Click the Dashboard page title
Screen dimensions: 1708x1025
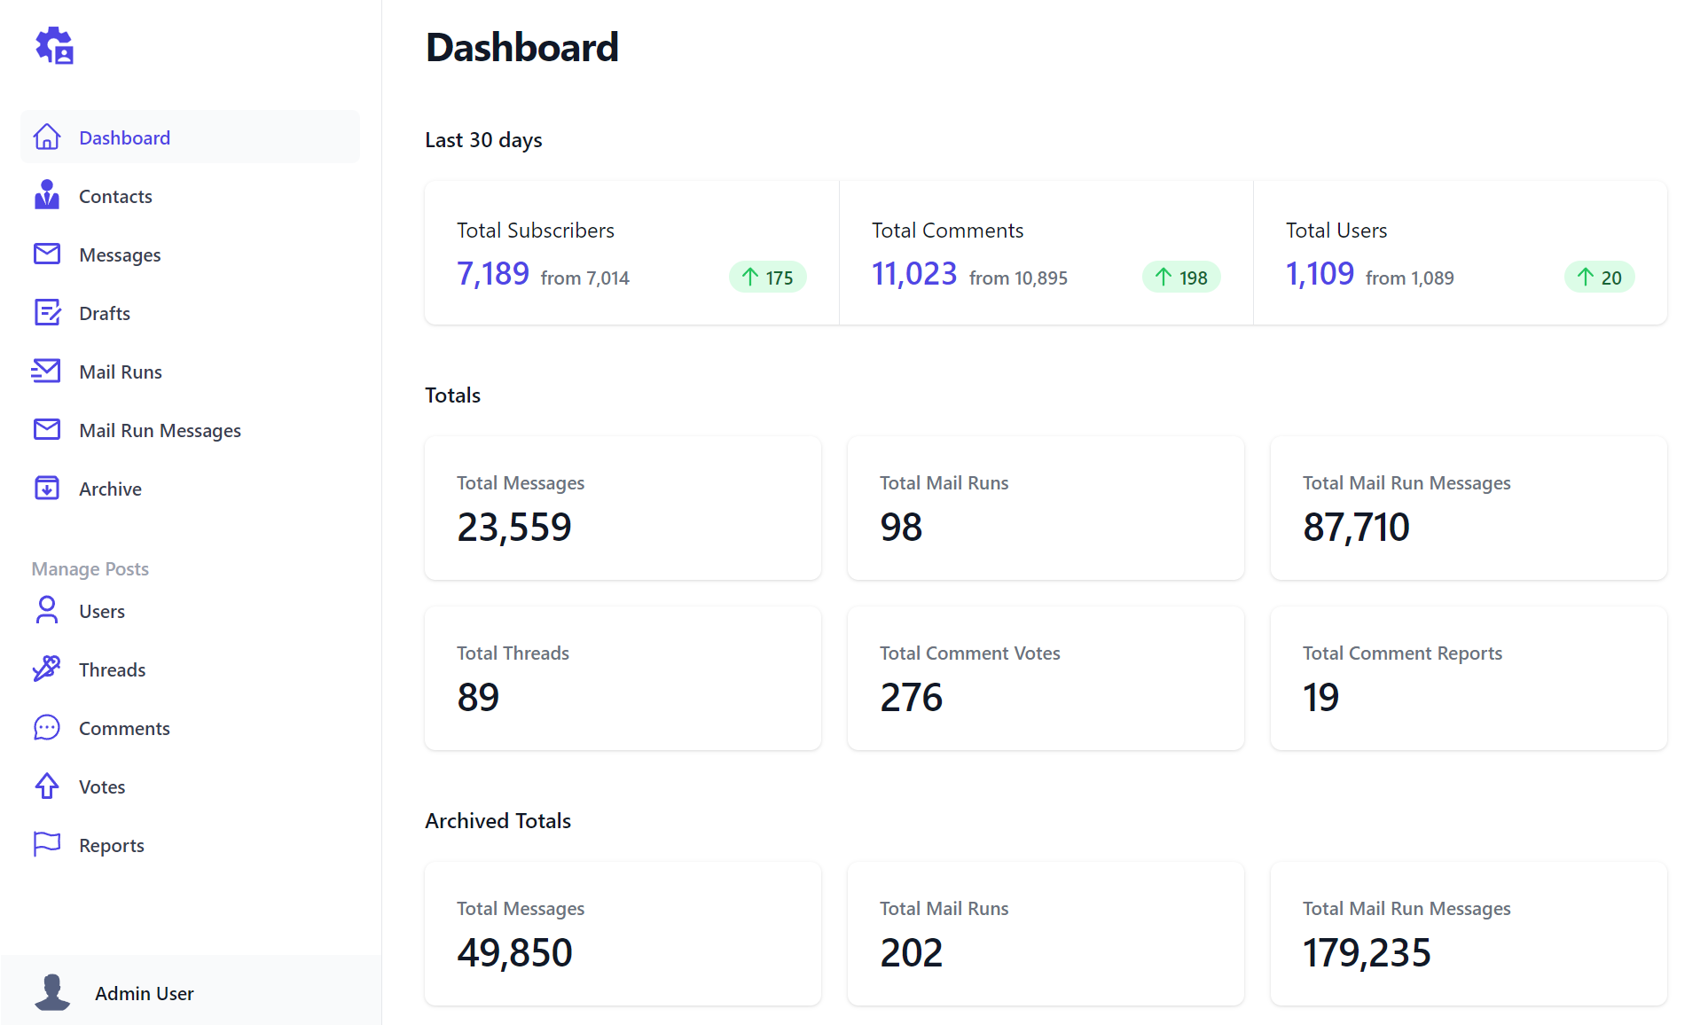(522, 47)
